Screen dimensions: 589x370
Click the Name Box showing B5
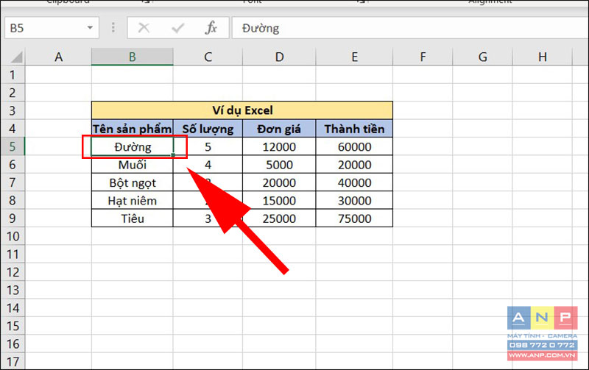pos(52,28)
